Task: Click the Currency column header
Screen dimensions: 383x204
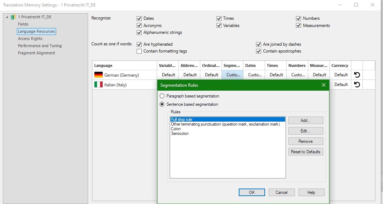Action: tap(340, 65)
